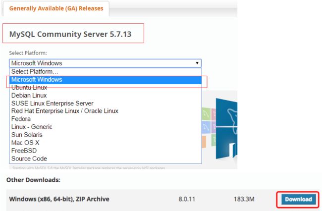Viewport: 322px width, 211px height.
Task: Choose the 'Select Platform…' placeholder option
Action: click(106, 72)
